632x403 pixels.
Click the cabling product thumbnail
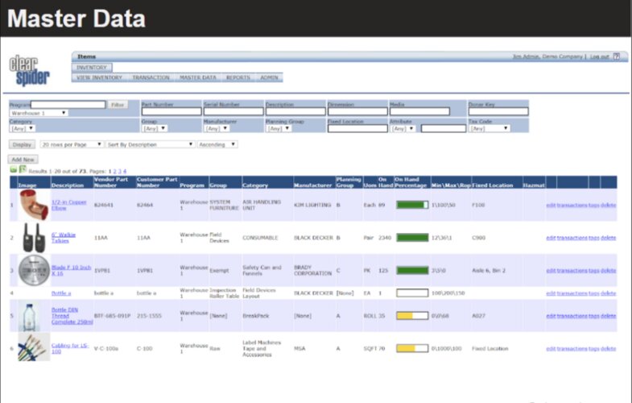click(32, 347)
